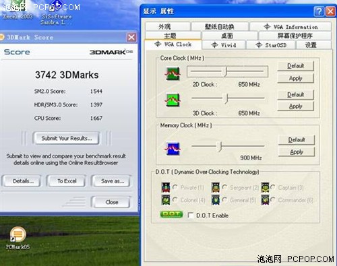
Task: Click the To Excel button
Action: 67,181
